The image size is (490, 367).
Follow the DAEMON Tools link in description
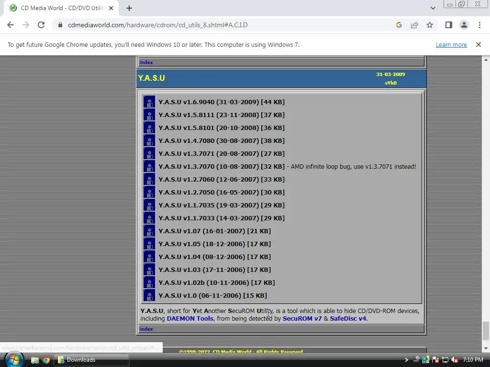(x=190, y=319)
